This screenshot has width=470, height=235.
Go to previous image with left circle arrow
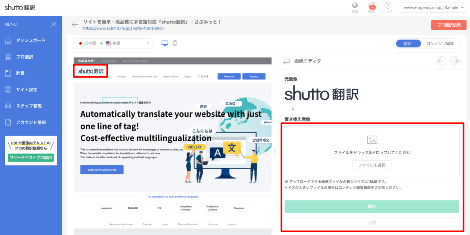(441, 61)
